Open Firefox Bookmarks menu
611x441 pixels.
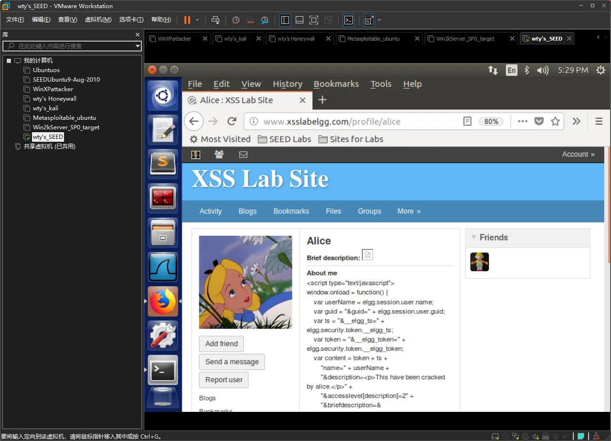tap(336, 84)
